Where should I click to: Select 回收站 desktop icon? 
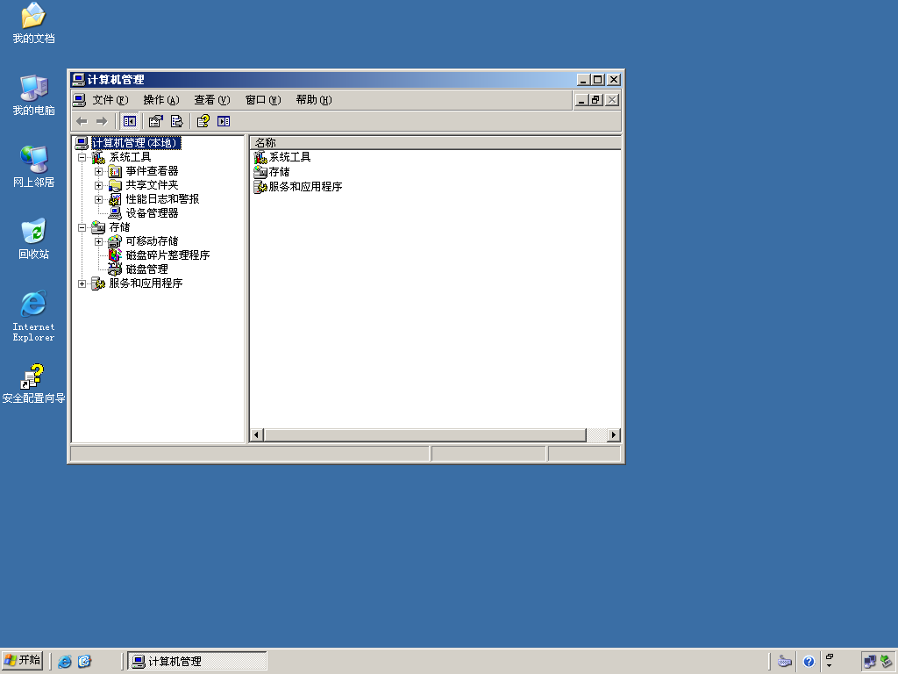pyautogui.click(x=33, y=239)
